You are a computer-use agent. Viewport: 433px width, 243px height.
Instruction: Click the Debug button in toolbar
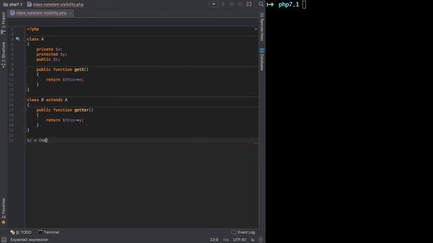point(232,5)
